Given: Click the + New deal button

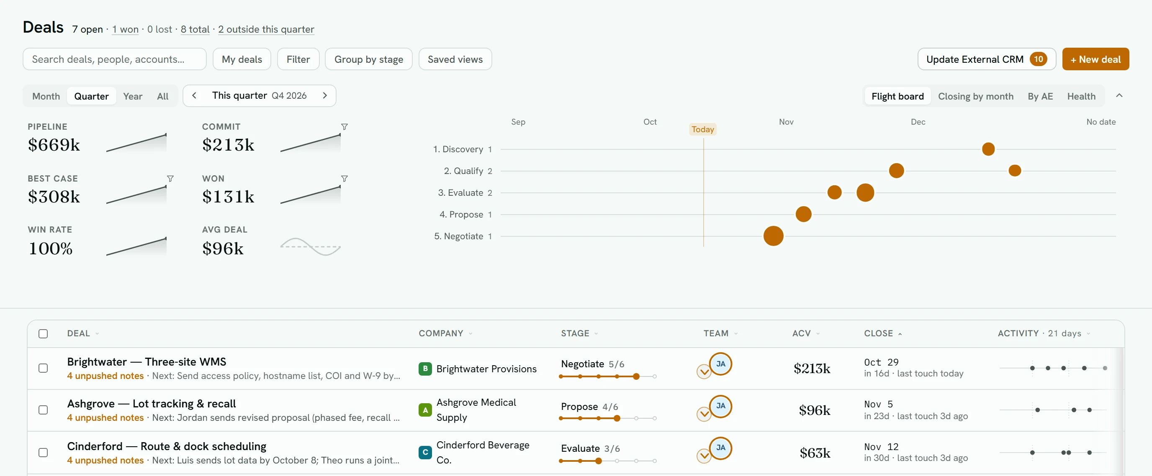Looking at the screenshot, I should tap(1095, 59).
